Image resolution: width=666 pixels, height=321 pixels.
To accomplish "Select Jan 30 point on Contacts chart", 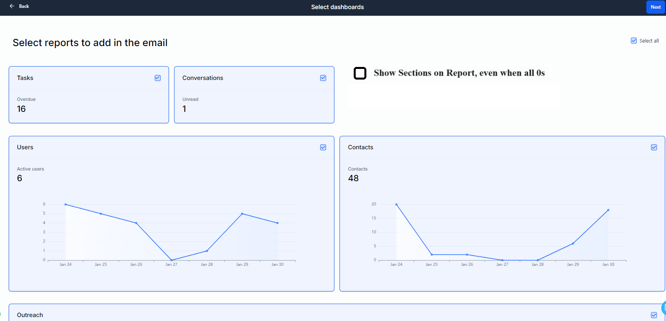I will coord(608,210).
